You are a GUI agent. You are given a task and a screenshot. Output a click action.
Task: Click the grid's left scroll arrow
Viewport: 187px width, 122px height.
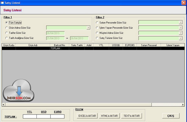[3, 105]
